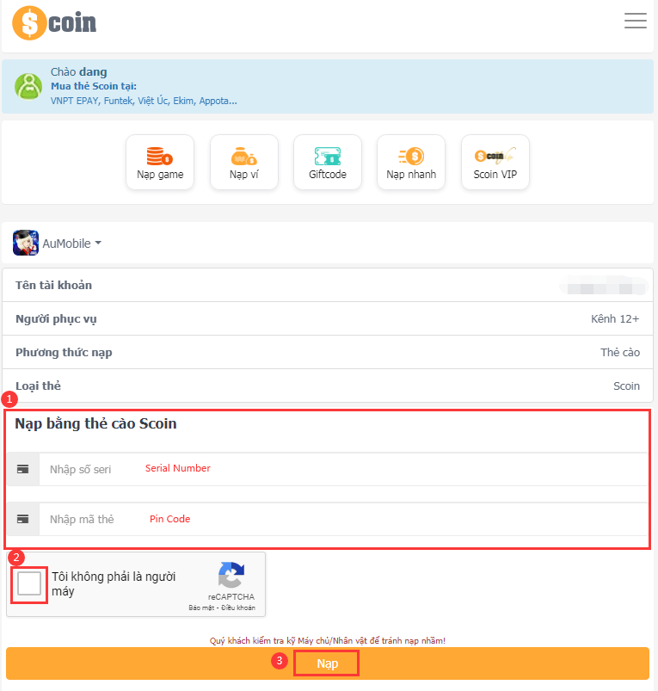Open Nạp ví option
The width and height of the screenshot is (658, 691).
(244, 163)
